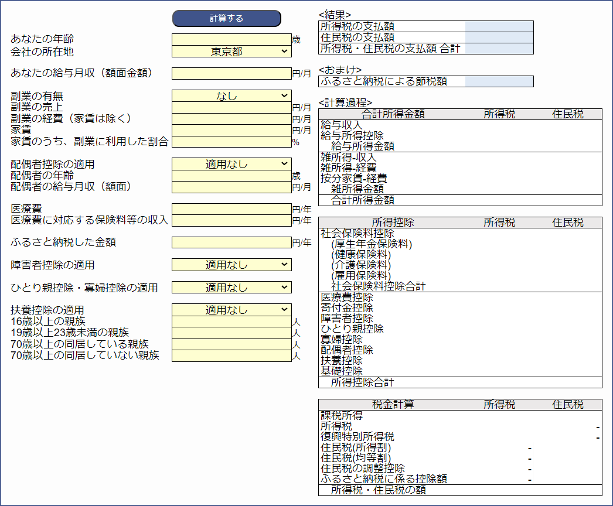Viewport: 613px width, 506px height.
Task: Click the 税金計算 table header
Action: point(393,405)
